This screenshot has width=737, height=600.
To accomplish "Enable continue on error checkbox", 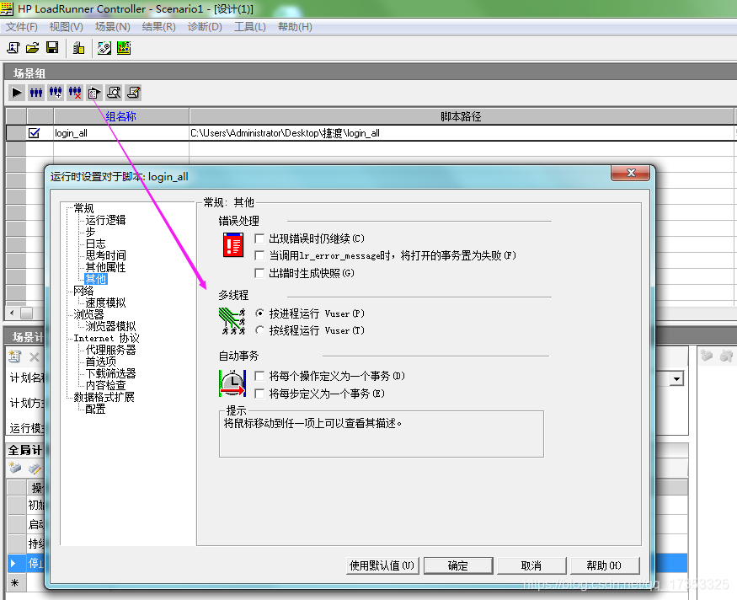I will pyautogui.click(x=259, y=238).
